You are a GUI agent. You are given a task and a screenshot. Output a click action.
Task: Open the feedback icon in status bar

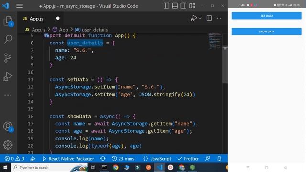(208, 159)
